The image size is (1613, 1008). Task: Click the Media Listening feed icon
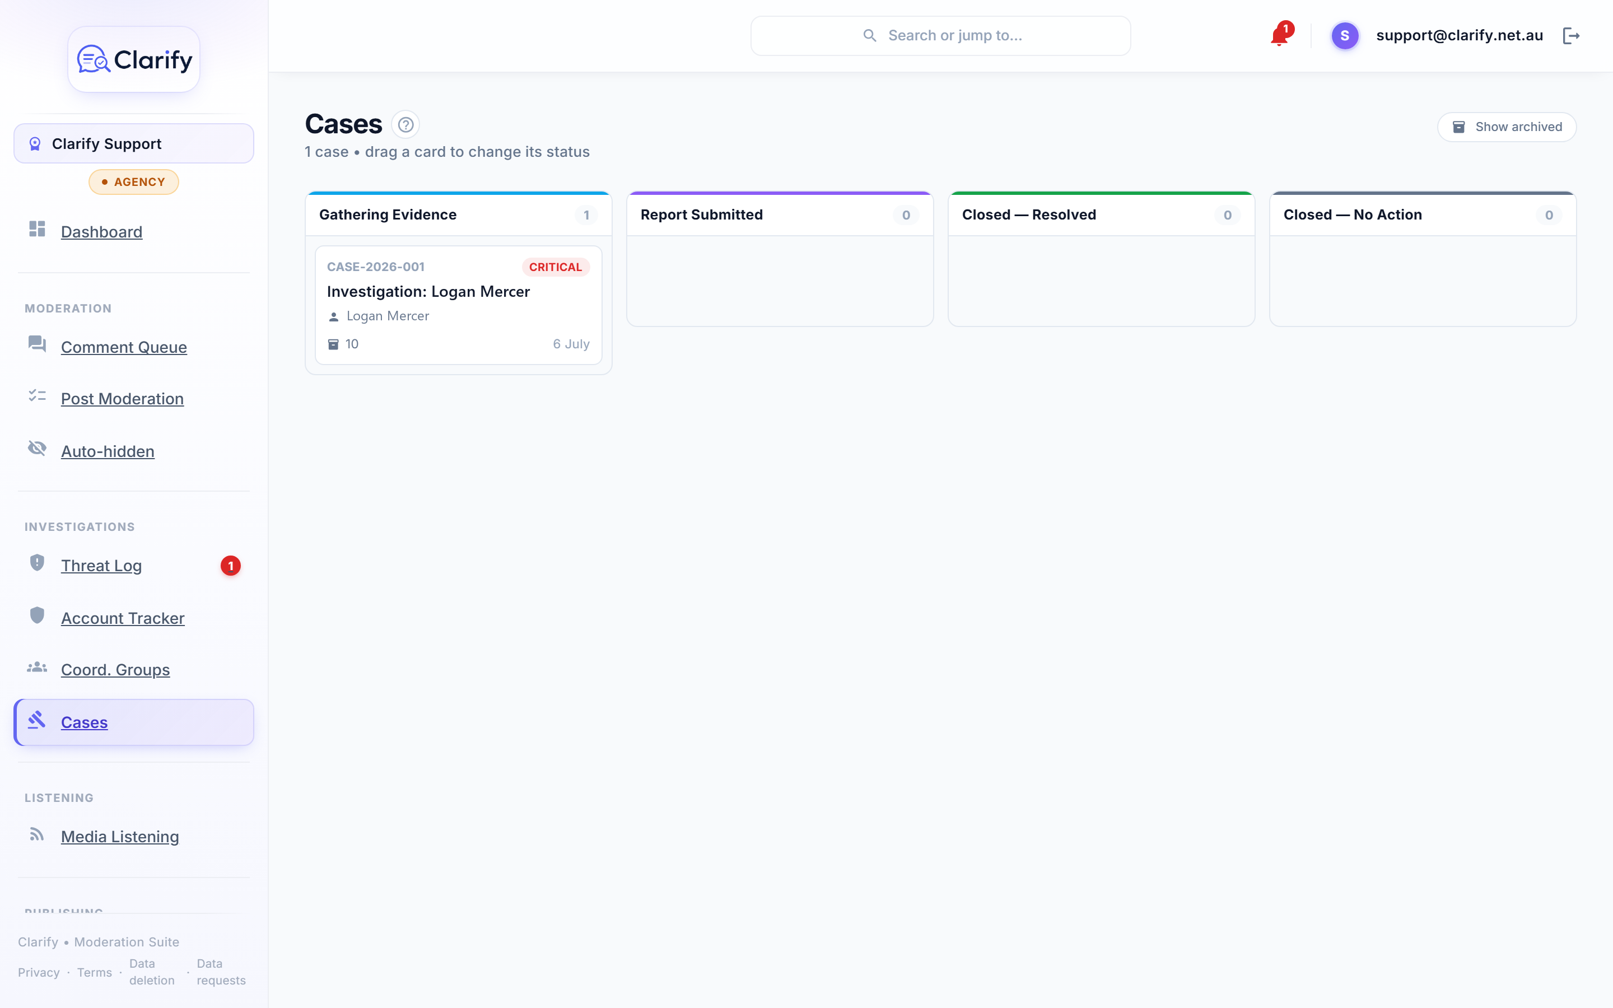click(x=38, y=834)
